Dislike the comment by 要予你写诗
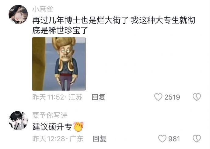Viewport: 210px width, 149px height. (x=197, y=139)
